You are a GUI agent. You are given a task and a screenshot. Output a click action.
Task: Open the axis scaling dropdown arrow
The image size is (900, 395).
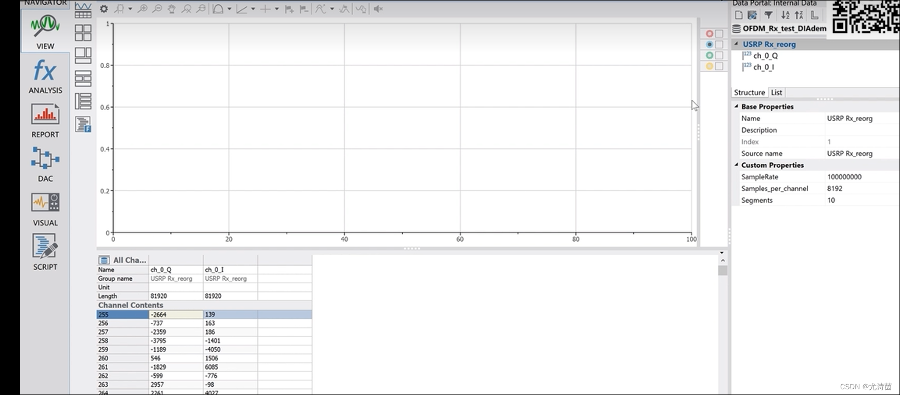tap(253, 9)
